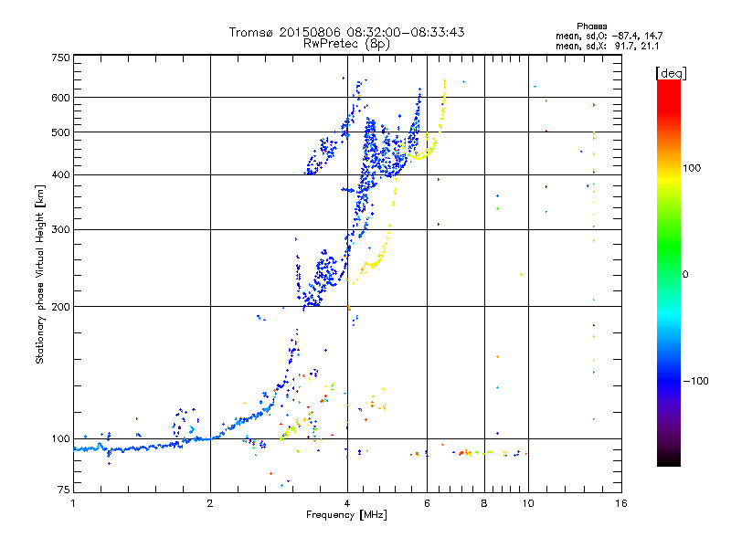Click colorbar tick label '0'
This screenshot has height=548, width=731.
tap(684, 274)
